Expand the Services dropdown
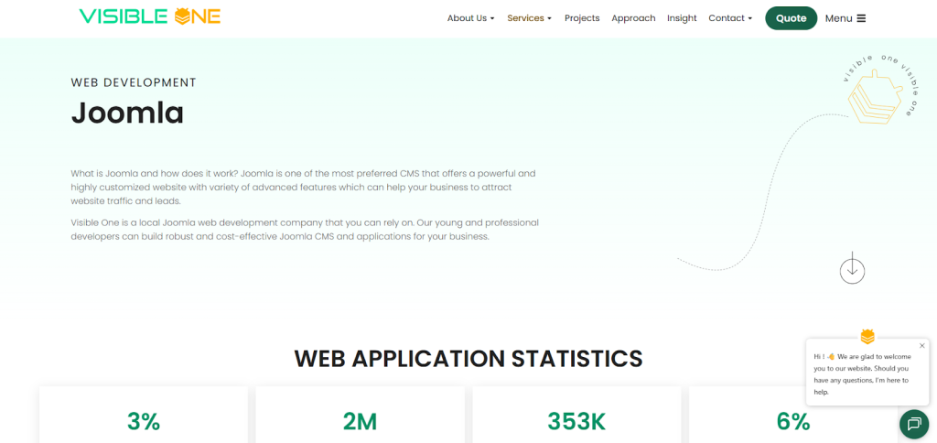 [529, 18]
